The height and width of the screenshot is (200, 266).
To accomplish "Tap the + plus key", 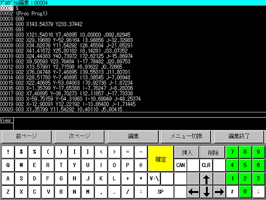I will click(128, 179).
